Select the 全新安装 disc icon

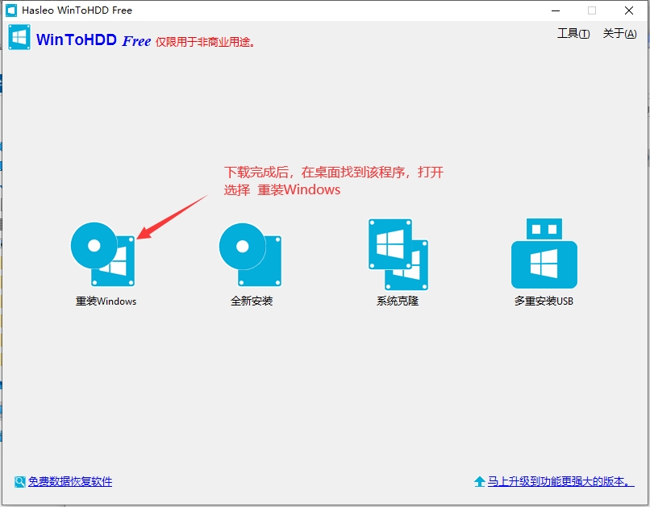coord(251,254)
